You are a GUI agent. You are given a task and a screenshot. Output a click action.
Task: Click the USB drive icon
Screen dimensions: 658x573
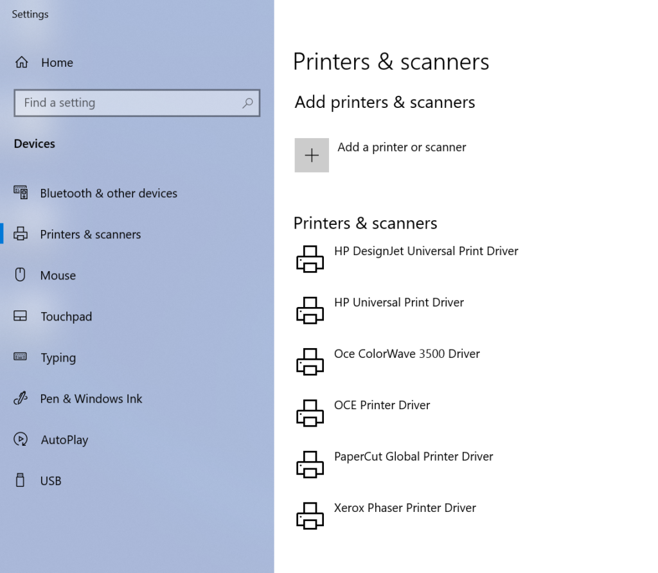pyautogui.click(x=21, y=480)
